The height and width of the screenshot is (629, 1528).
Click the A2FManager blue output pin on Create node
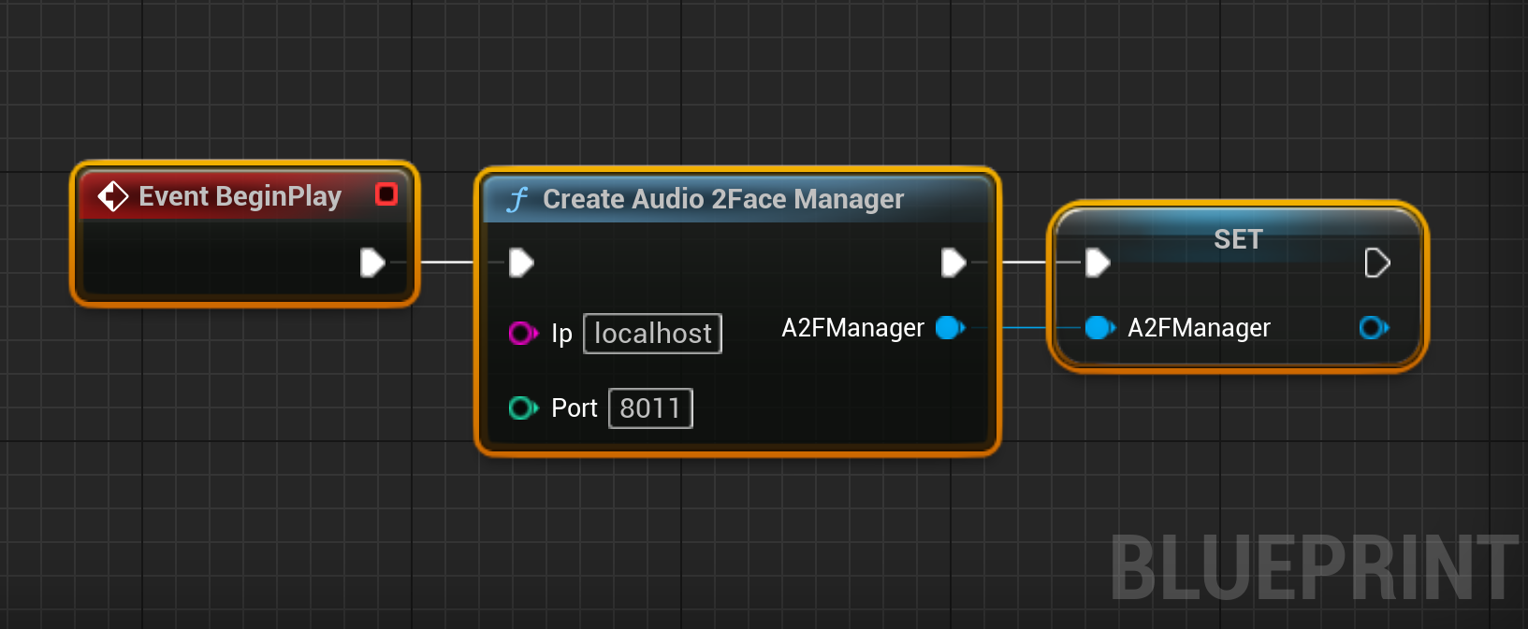(950, 328)
